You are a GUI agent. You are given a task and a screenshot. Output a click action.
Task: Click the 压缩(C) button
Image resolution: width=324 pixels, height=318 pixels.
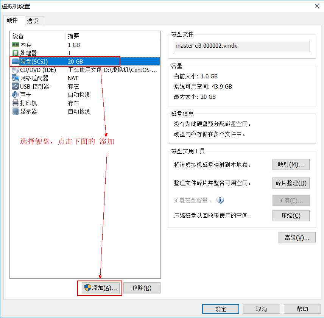[291, 215]
